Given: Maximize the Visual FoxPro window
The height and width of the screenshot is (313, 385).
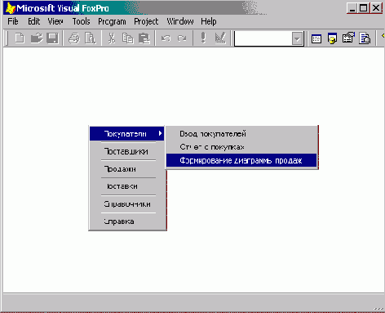Looking at the screenshot, I should [364, 8].
